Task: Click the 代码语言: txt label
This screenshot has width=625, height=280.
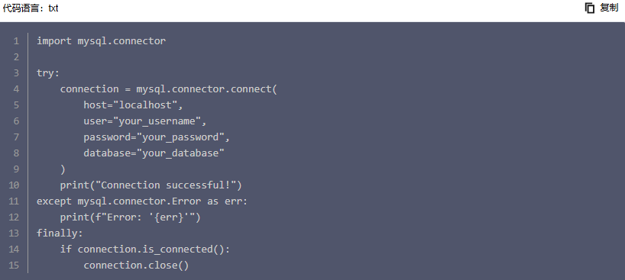Action: coord(31,8)
